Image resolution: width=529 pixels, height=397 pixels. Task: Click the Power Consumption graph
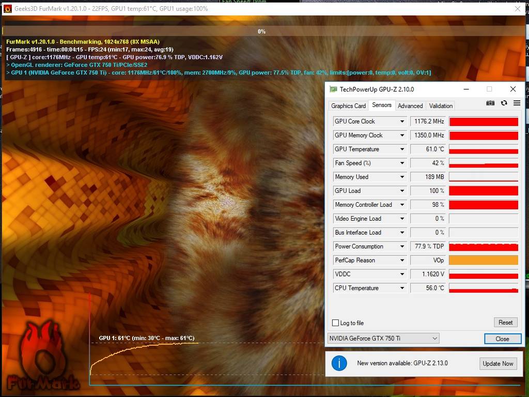(484, 247)
